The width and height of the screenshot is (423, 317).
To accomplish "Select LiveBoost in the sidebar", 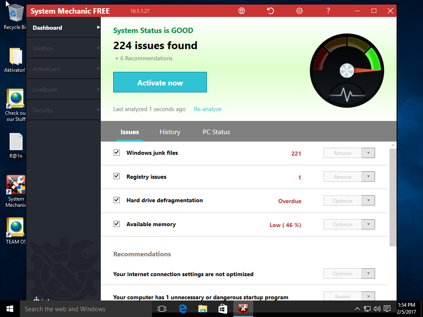I will click(x=64, y=90).
